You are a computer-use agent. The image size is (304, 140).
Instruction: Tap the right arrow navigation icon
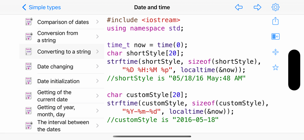(x=257, y=7)
